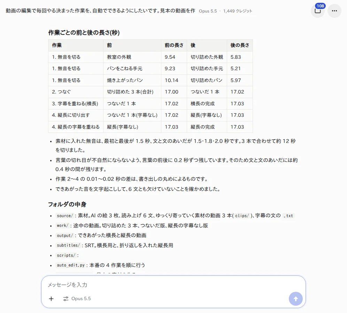Click the plus attach button
Image resolution: width=347 pixels, height=313 pixels.
(51, 299)
